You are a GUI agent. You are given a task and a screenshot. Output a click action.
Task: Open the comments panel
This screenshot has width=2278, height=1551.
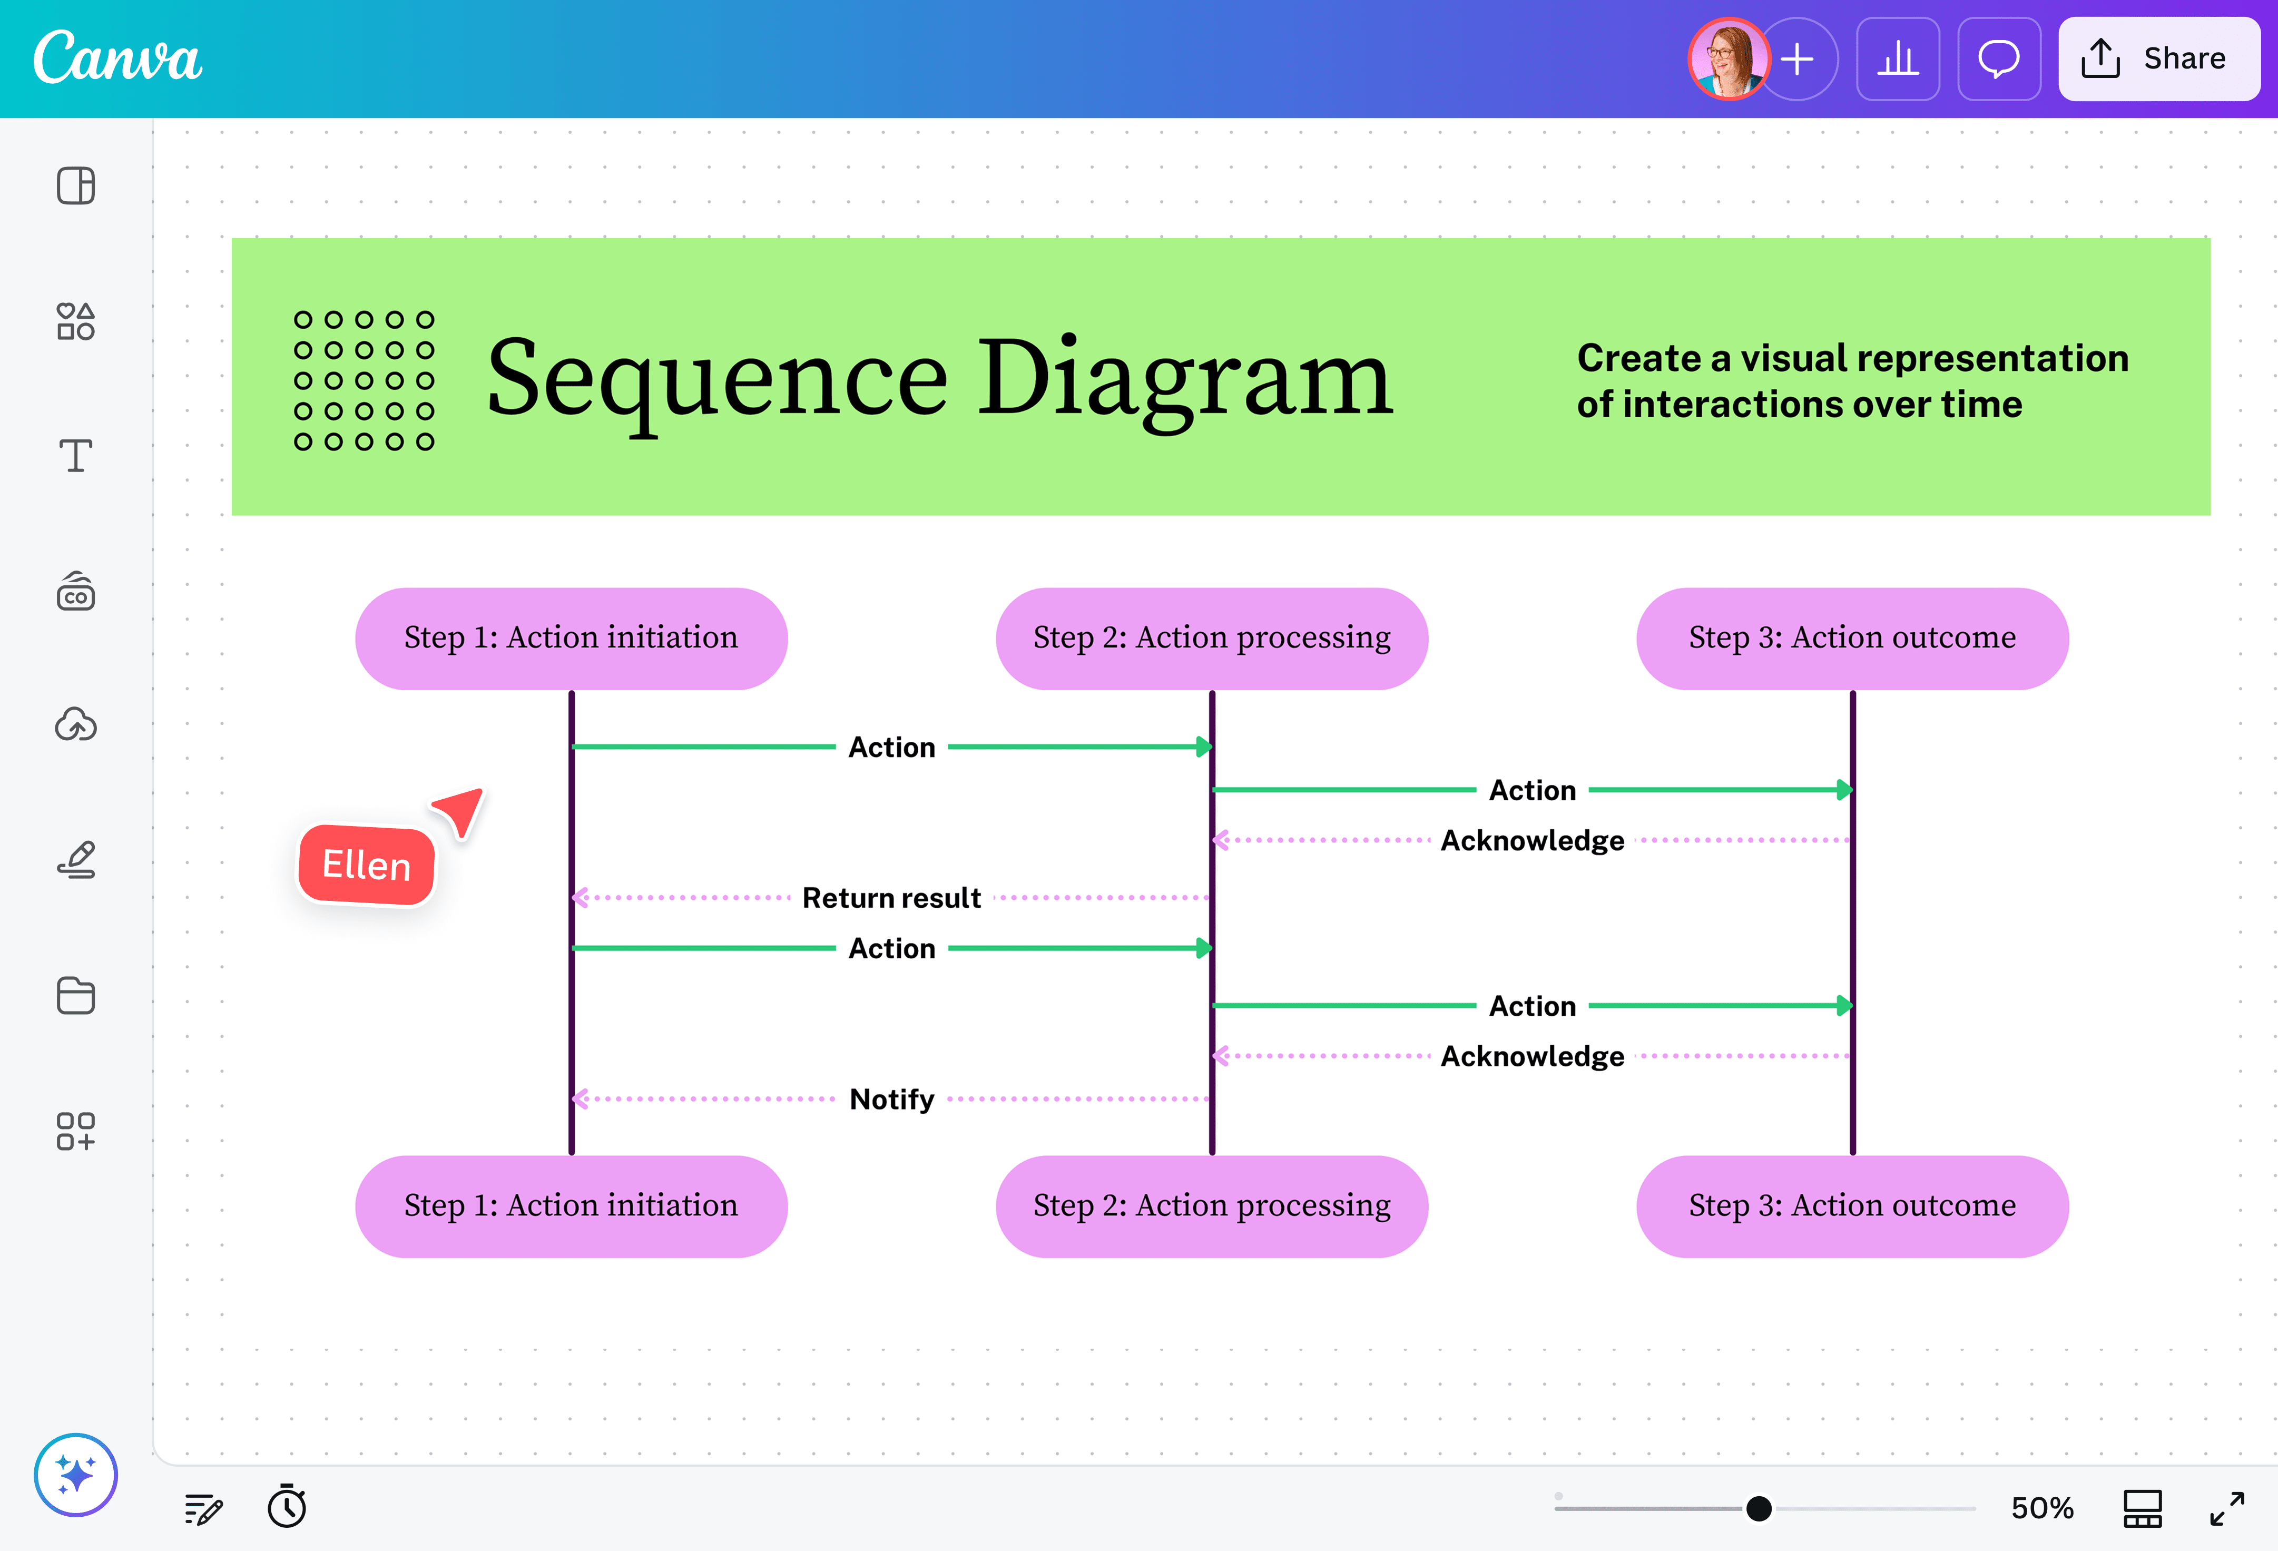(1999, 59)
